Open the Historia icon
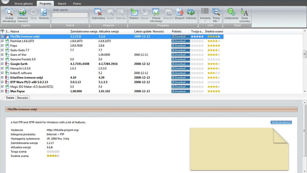The height and width of the screenshot is (173, 307). (x=44, y=12)
